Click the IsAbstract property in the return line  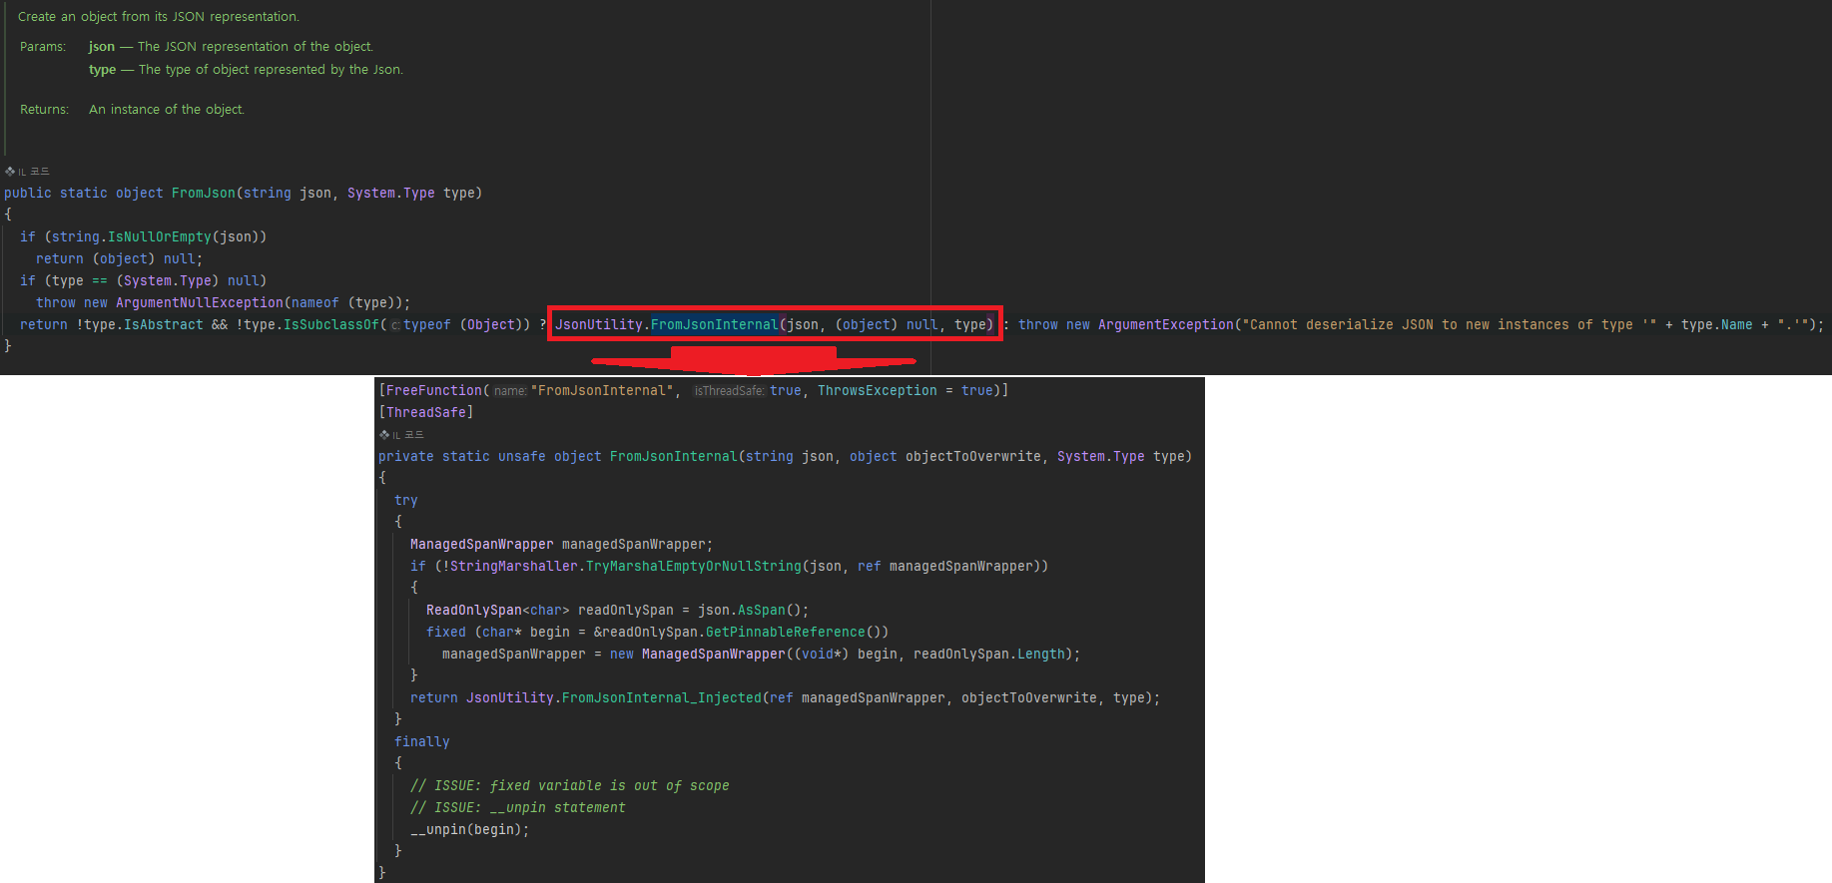[164, 324]
